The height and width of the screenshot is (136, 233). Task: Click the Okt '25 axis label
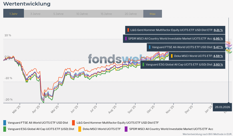click(x=151, y=109)
